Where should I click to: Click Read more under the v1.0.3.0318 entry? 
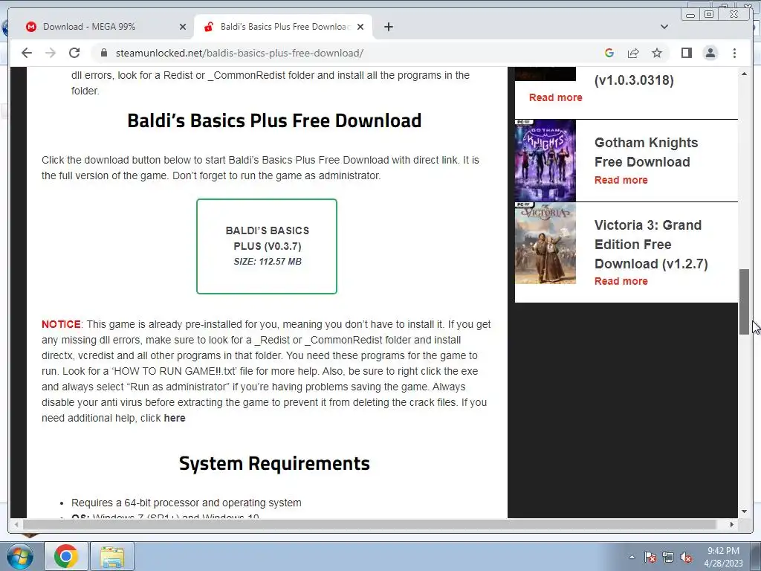555,97
